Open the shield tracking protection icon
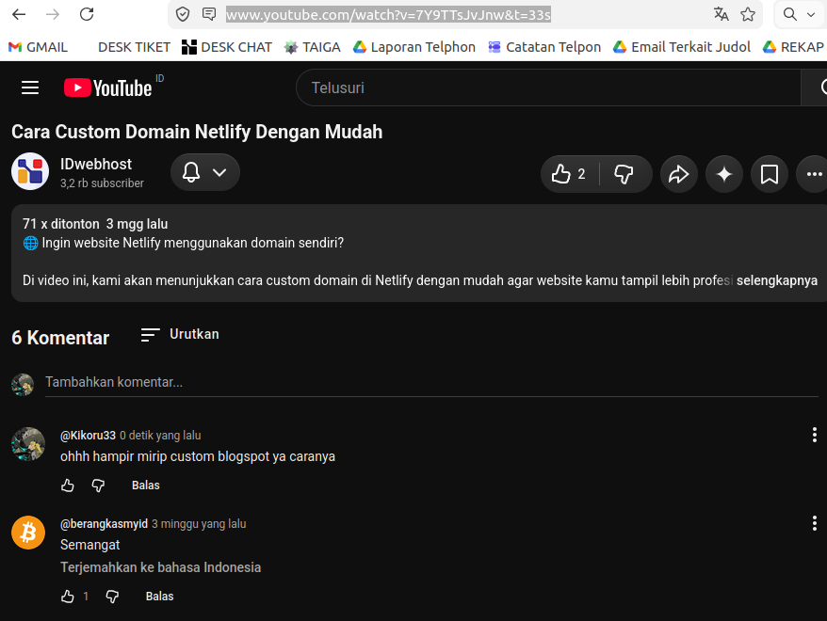 (183, 14)
